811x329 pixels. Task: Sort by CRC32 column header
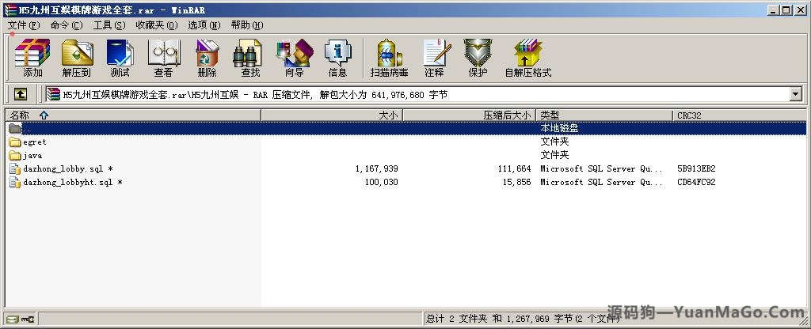tap(739, 115)
